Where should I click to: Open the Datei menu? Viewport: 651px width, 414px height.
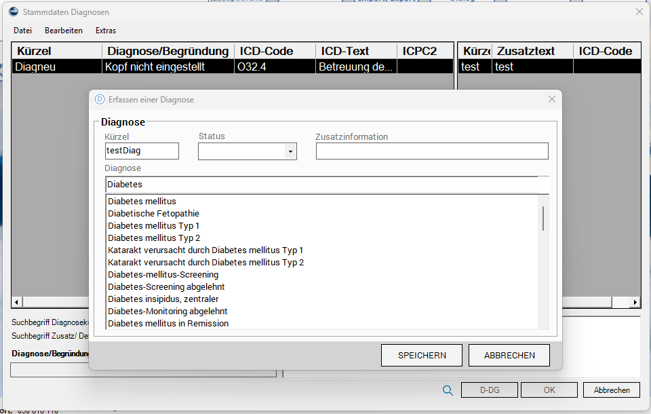coord(22,31)
